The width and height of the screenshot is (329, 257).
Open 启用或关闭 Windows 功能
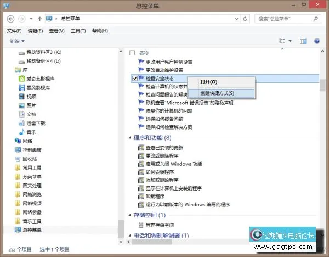point(174,164)
